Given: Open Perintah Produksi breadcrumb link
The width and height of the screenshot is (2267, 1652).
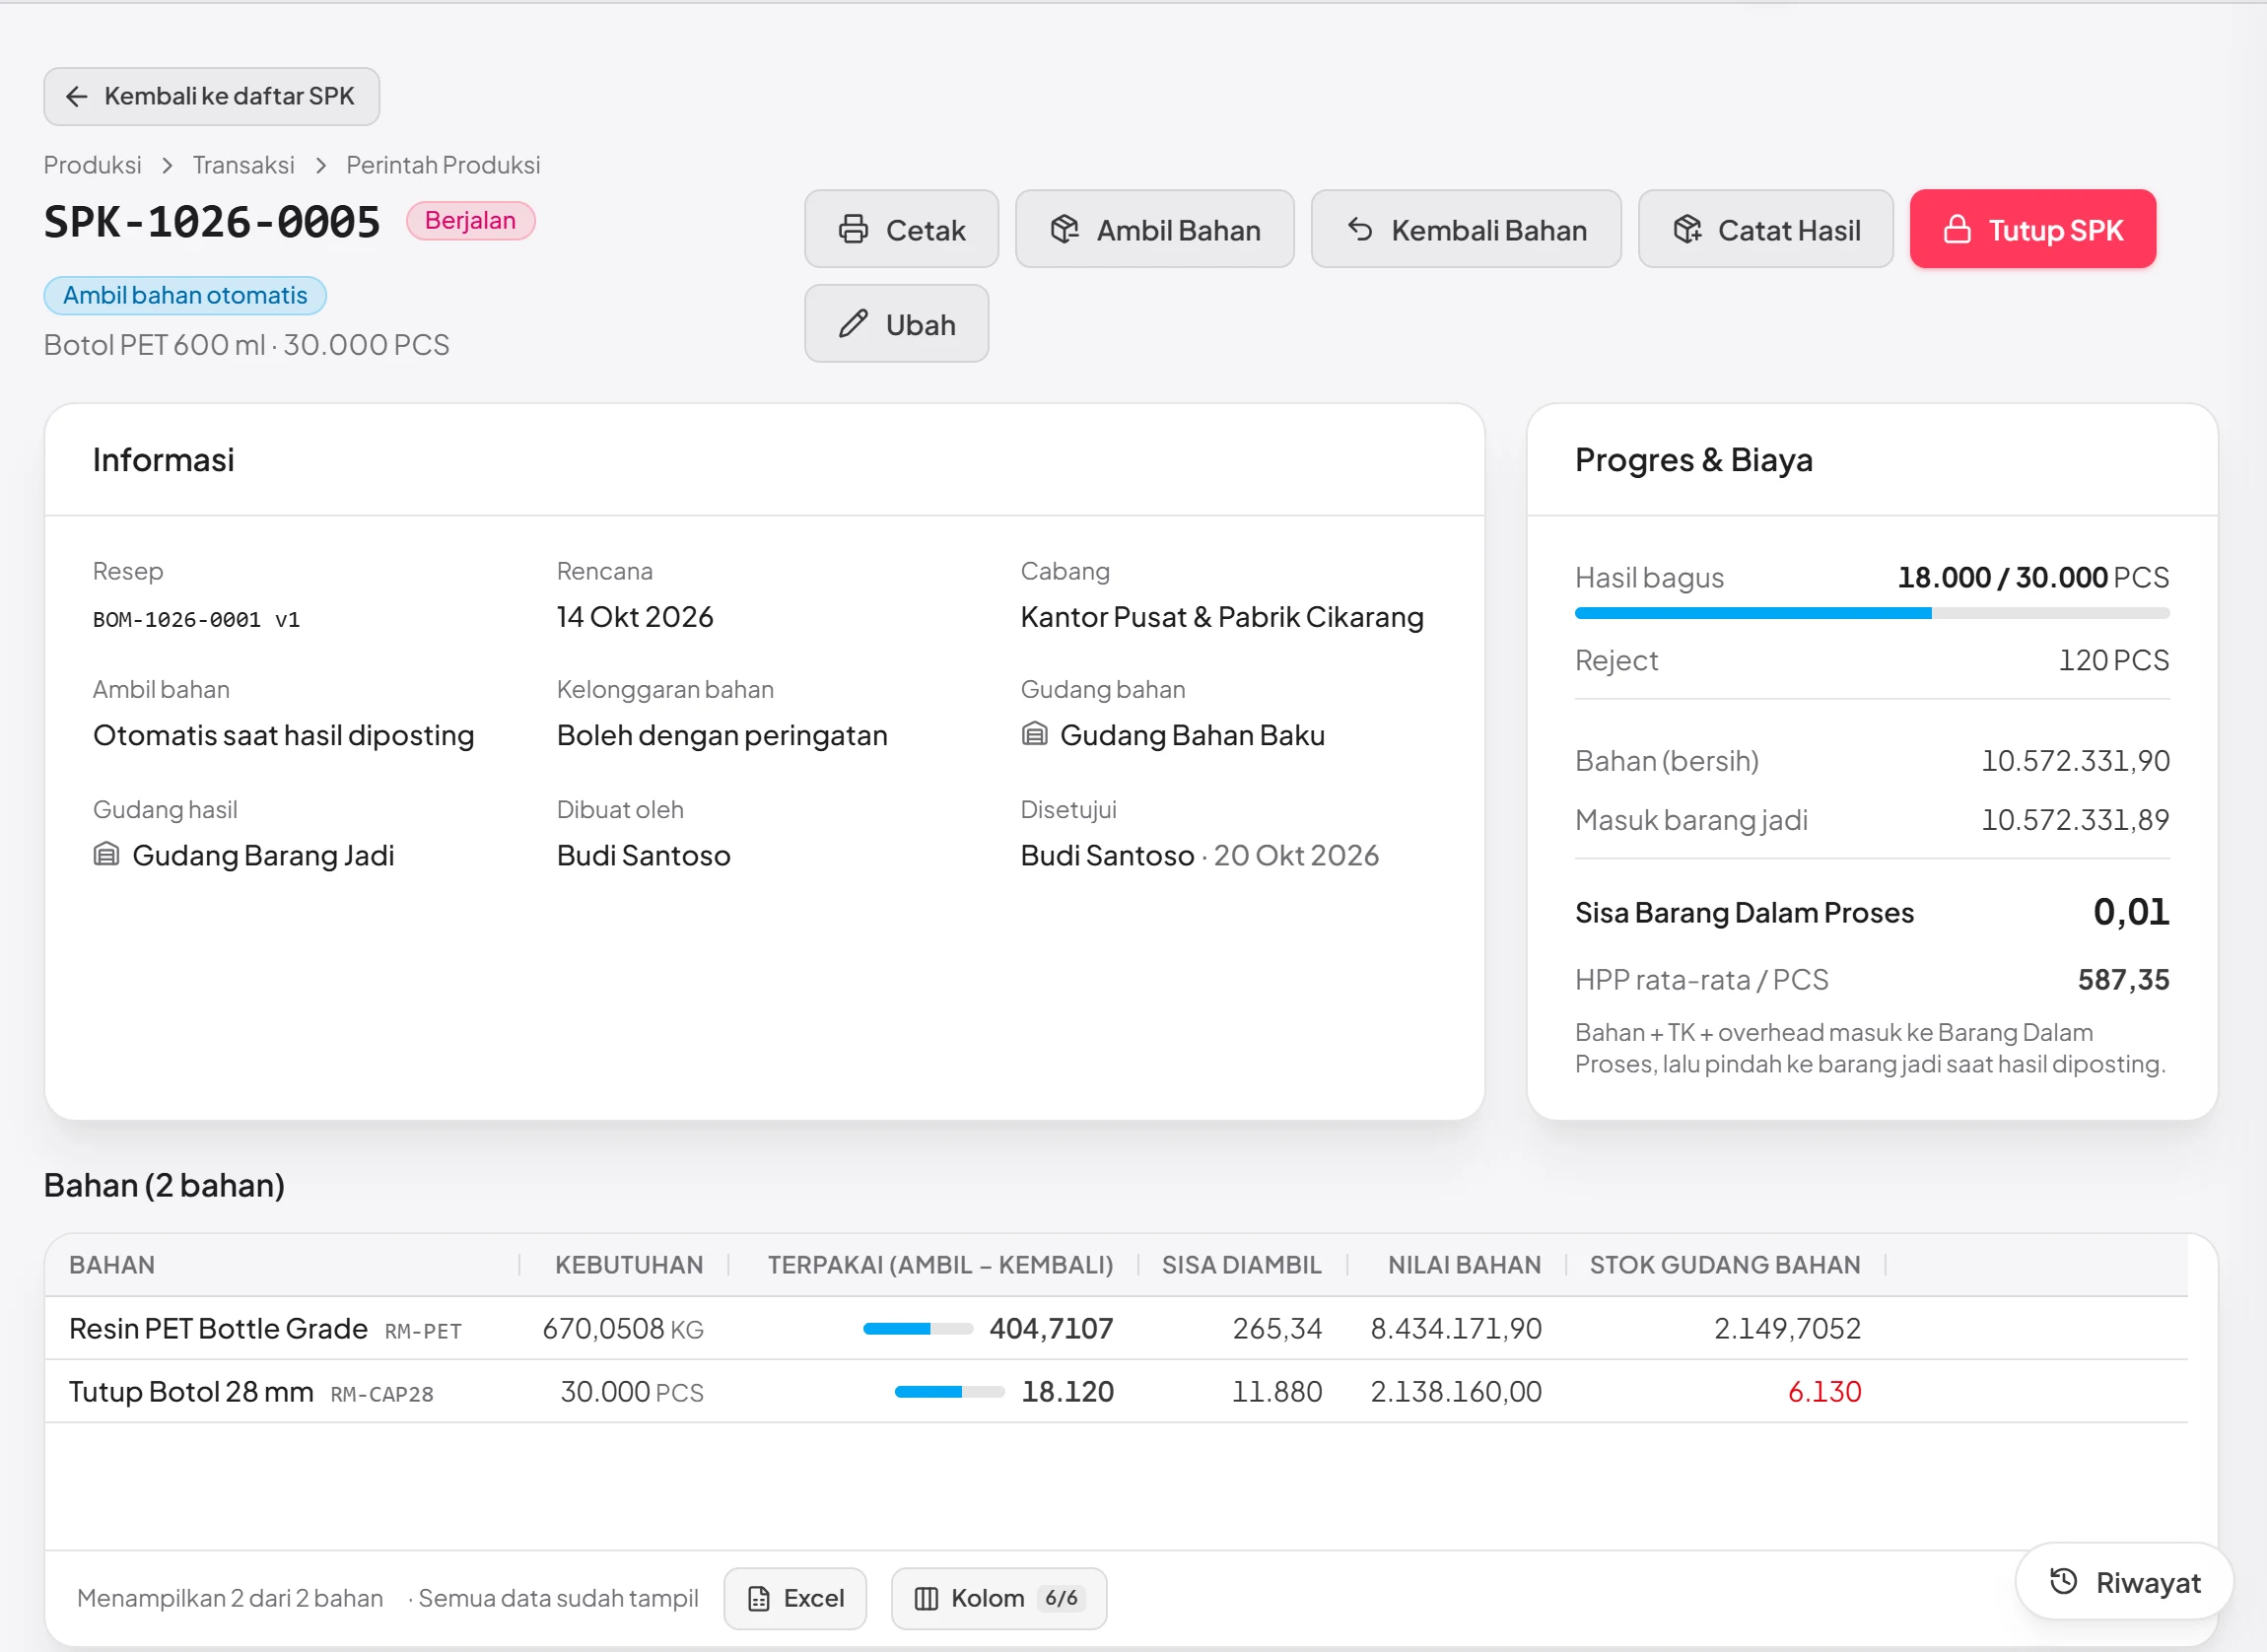Looking at the screenshot, I should pyautogui.click(x=443, y=165).
